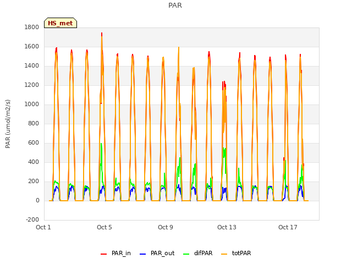352x264 pixels.
Task: Click the 1800 y-axis tick label
Action: 32,27
